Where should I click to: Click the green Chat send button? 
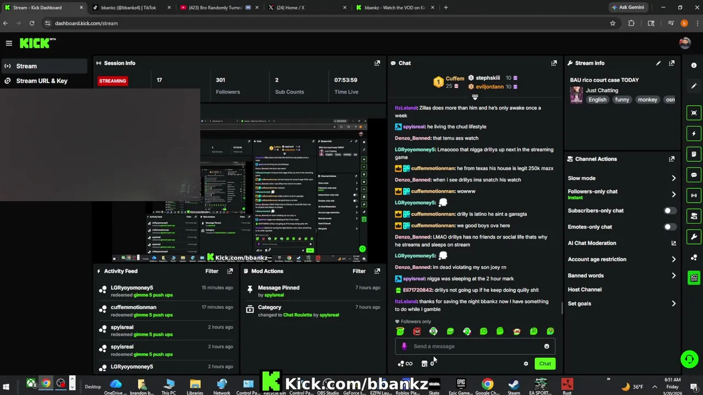[545, 364]
